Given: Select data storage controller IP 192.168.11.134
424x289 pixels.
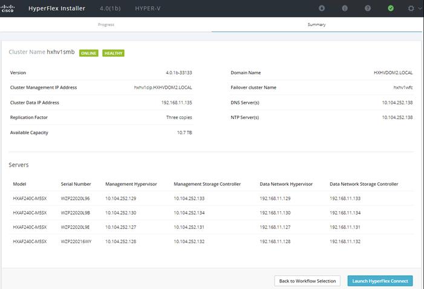Looking at the screenshot, I should (x=345, y=212).
